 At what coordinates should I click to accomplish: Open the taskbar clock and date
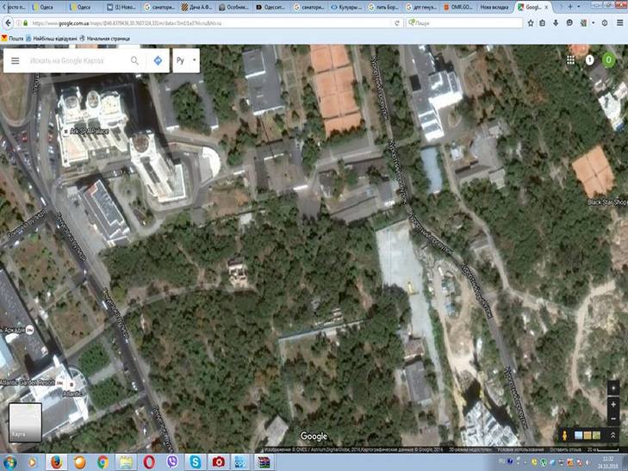pyautogui.click(x=607, y=462)
